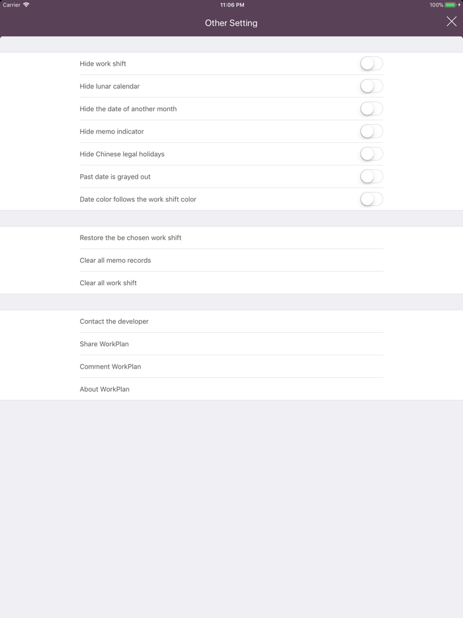Viewport: 463px width, 618px height.
Task: Close the Other Setting screen
Action: click(x=451, y=22)
